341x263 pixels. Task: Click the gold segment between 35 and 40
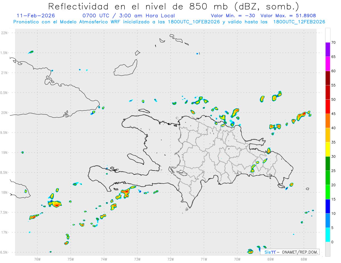click(x=328, y=135)
